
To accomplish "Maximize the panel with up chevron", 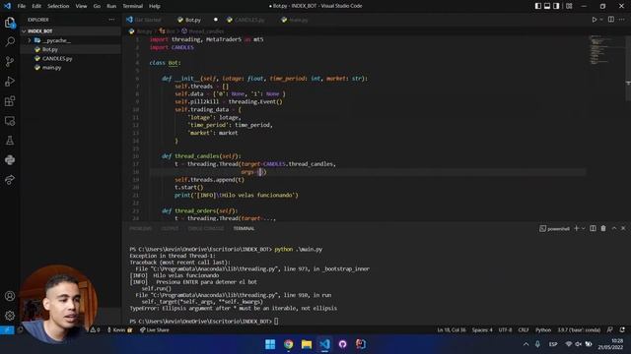I will (x=614, y=228).
